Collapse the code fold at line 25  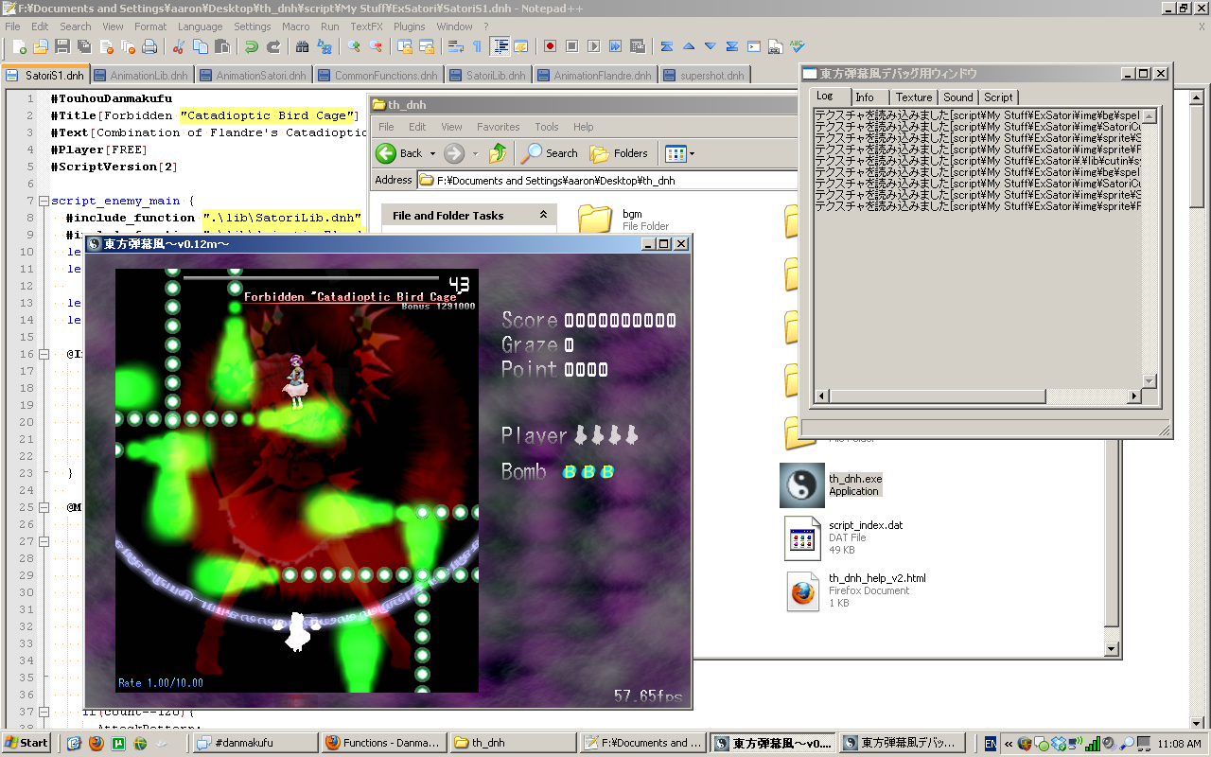(44, 507)
